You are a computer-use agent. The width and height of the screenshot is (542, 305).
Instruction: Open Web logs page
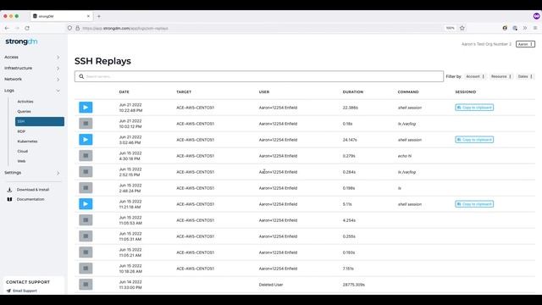coord(21,161)
